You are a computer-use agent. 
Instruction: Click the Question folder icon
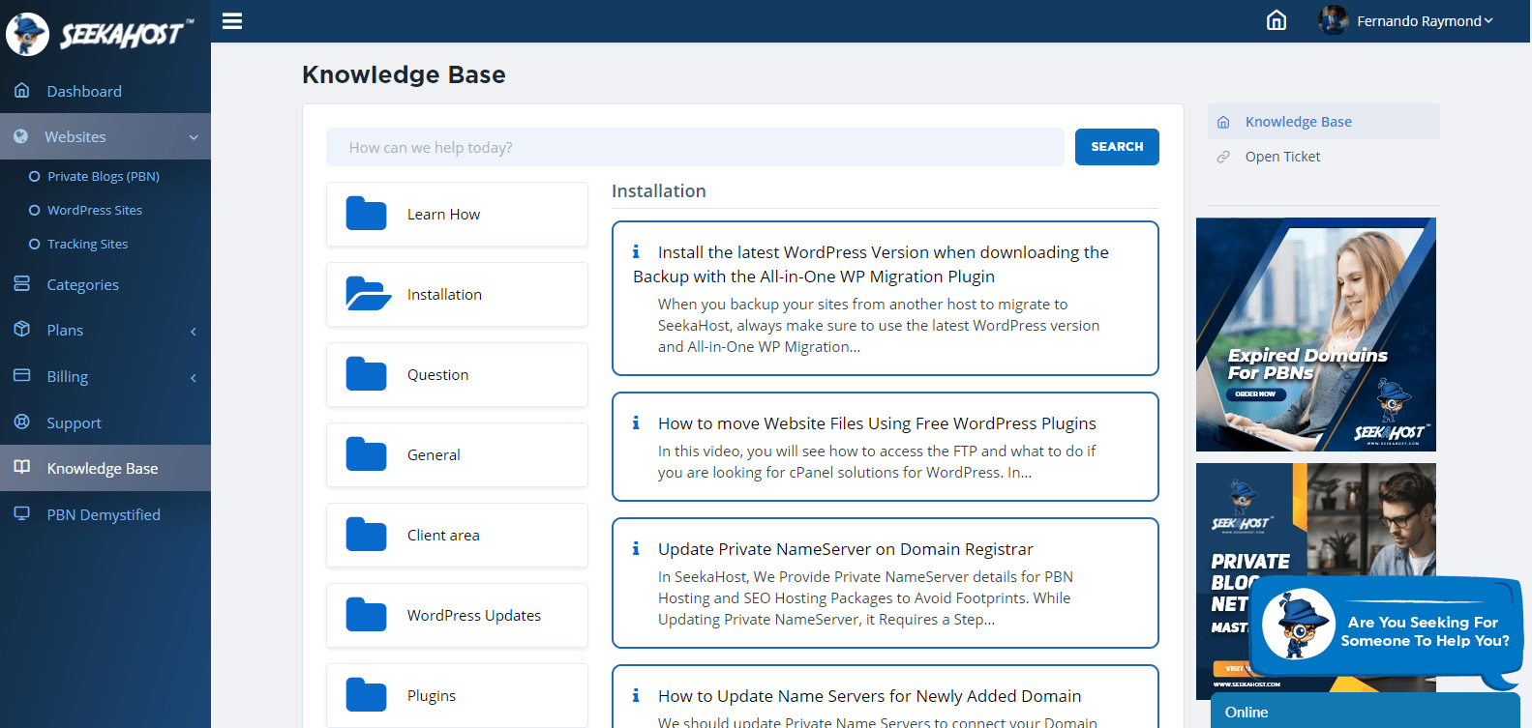pos(366,374)
